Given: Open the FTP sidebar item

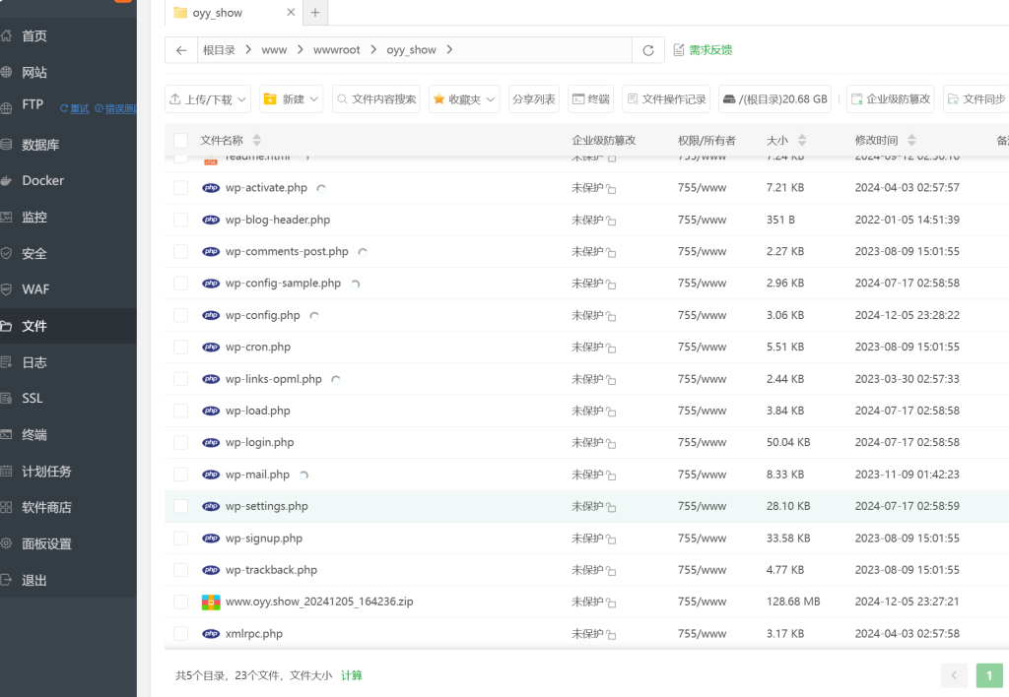Looking at the screenshot, I should click(33, 104).
